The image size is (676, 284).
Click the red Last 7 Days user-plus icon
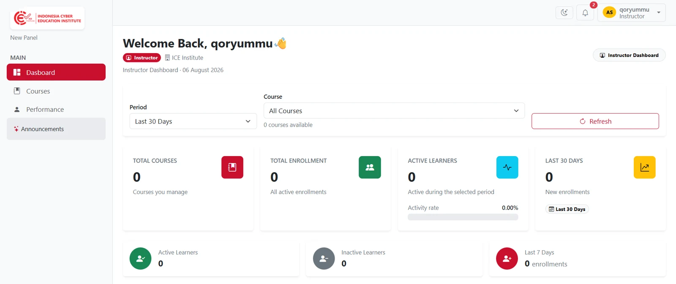pos(507,258)
